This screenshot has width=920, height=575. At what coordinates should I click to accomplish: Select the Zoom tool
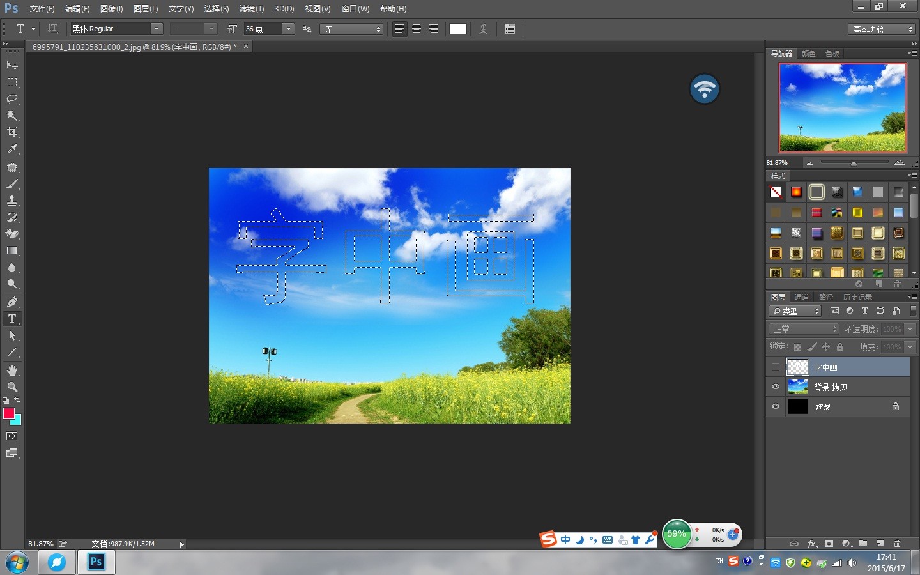pos(12,387)
